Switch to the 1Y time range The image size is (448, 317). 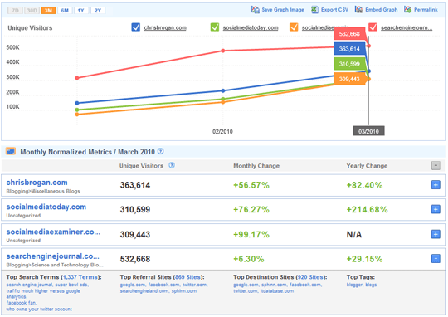point(81,11)
